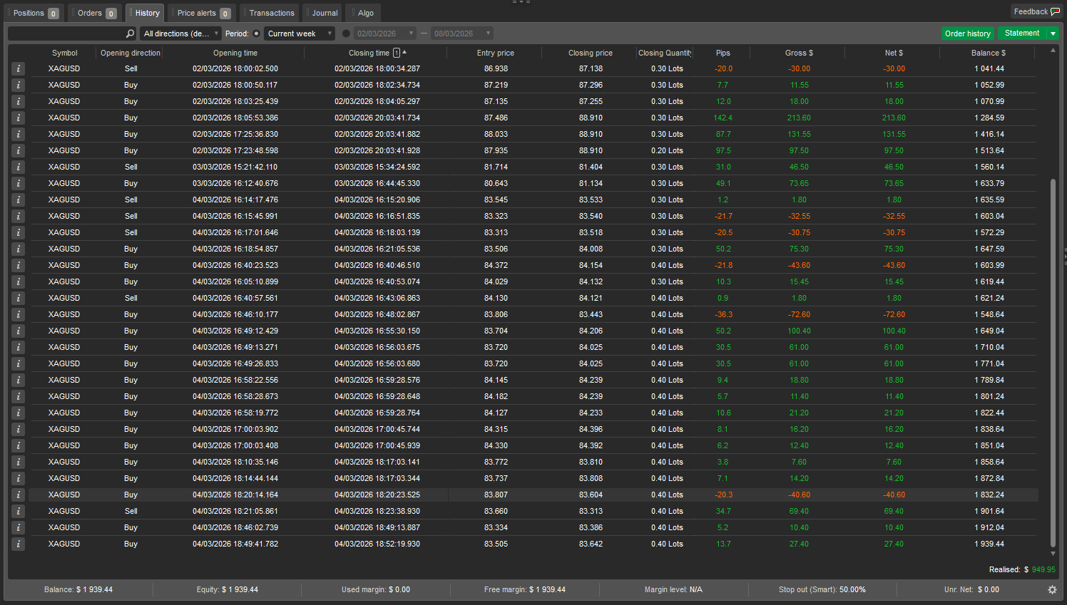
Task: Switch to the Journal tab
Action: [325, 13]
